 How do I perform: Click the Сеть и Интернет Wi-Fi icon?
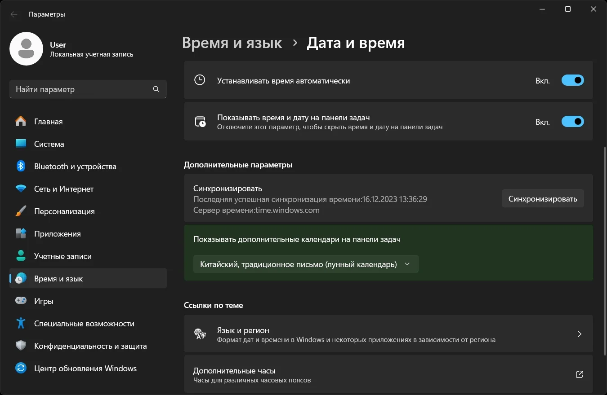tap(21, 189)
